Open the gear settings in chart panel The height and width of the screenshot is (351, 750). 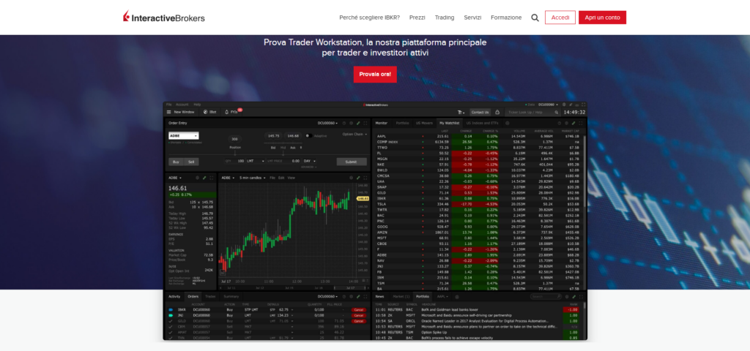(351, 178)
